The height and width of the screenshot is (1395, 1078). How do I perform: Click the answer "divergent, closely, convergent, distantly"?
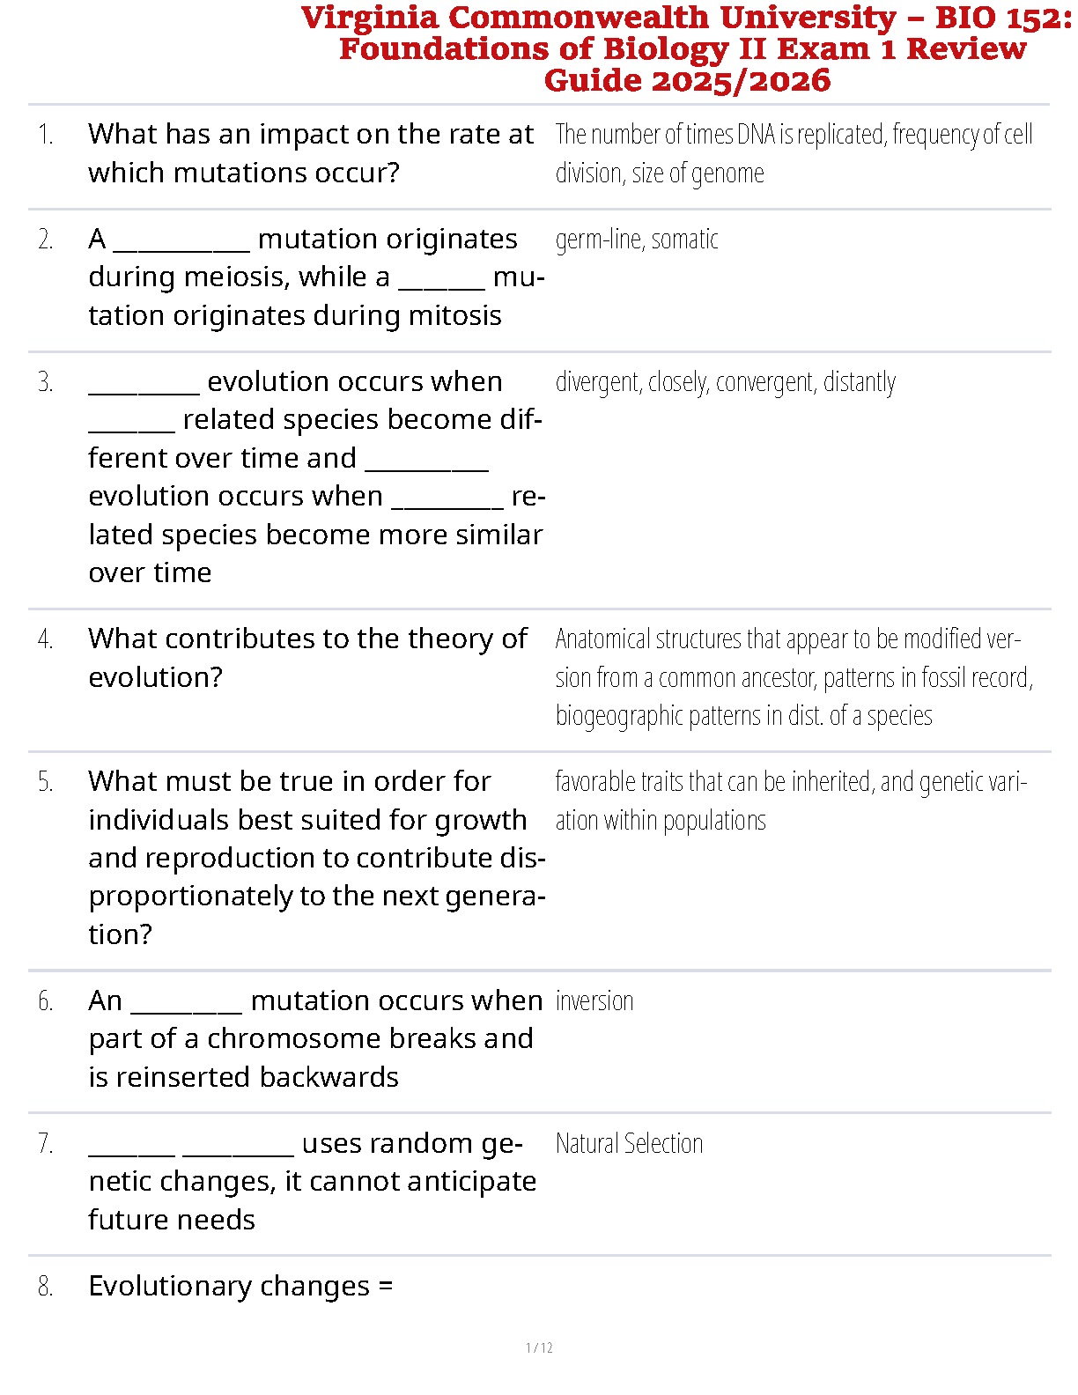pyautogui.click(x=725, y=382)
